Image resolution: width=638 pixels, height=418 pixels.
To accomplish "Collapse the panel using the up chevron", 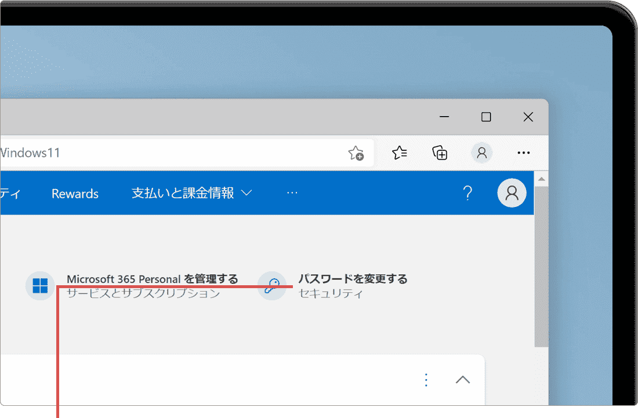I will 462,379.
